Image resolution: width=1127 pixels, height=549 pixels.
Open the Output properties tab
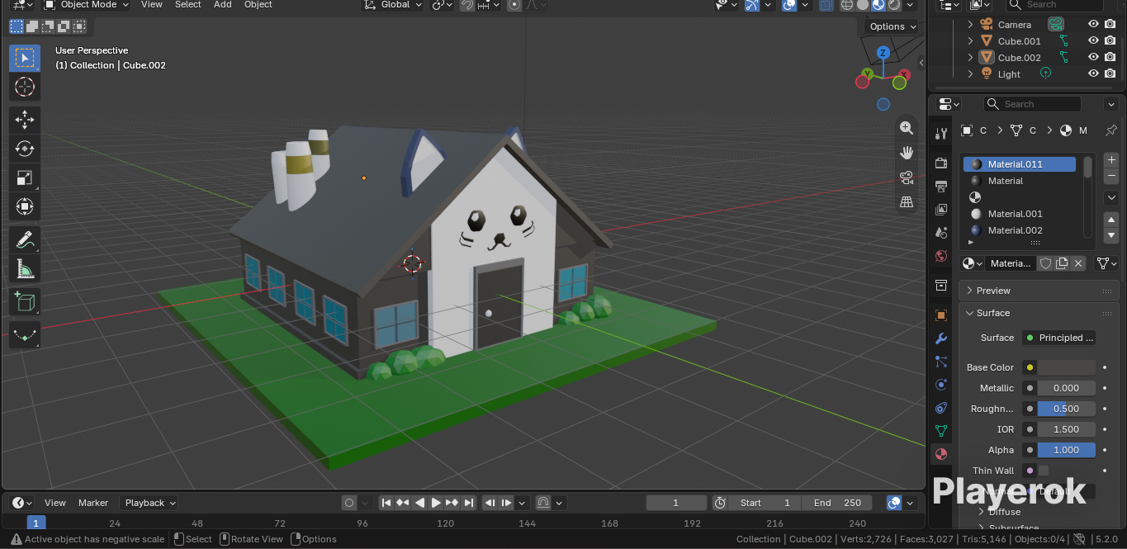tap(940, 187)
